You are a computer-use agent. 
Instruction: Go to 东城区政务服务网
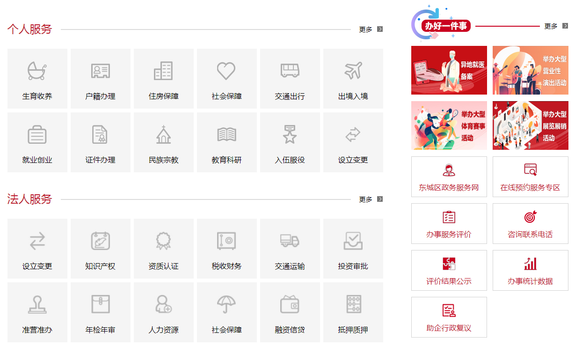(x=449, y=177)
